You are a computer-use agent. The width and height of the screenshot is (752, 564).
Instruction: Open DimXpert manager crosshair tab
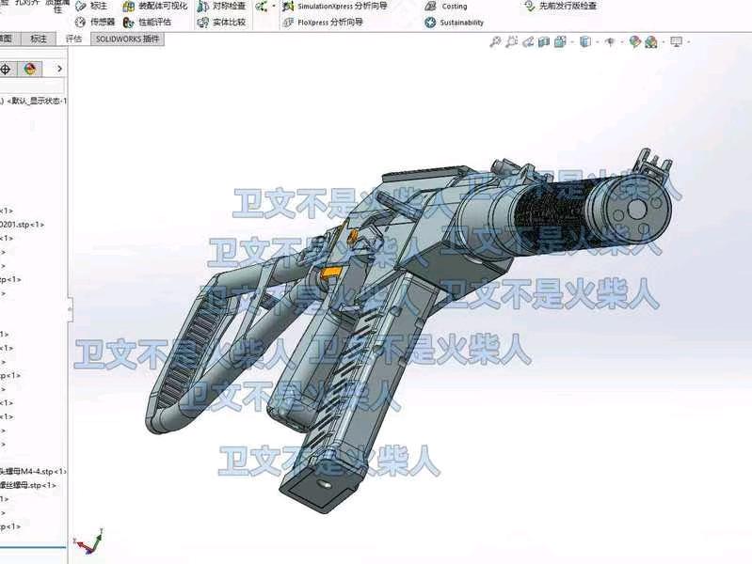pos(6,69)
